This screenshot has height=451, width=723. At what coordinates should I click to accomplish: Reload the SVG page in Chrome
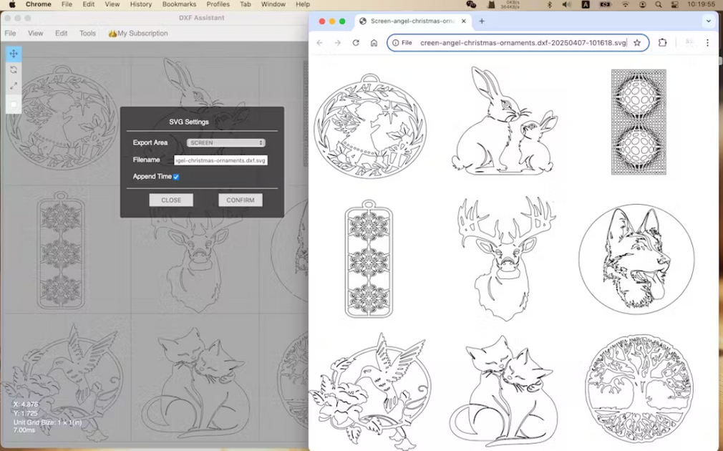tap(356, 43)
